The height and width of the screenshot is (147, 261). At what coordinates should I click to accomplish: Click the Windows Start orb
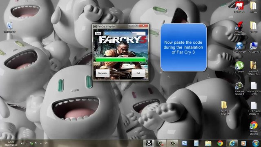[x=256, y=143]
